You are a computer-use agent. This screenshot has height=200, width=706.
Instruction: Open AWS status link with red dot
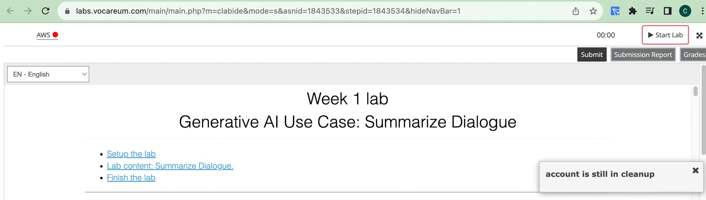point(47,35)
